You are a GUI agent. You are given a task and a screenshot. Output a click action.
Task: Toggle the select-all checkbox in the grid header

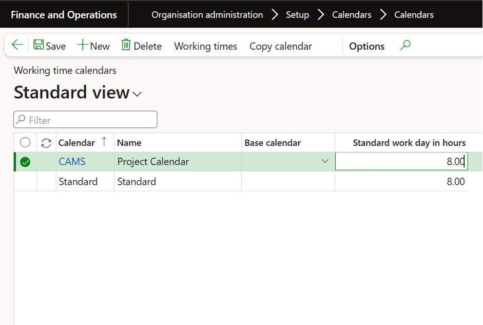pyautogui.click(x=25, y=142)
